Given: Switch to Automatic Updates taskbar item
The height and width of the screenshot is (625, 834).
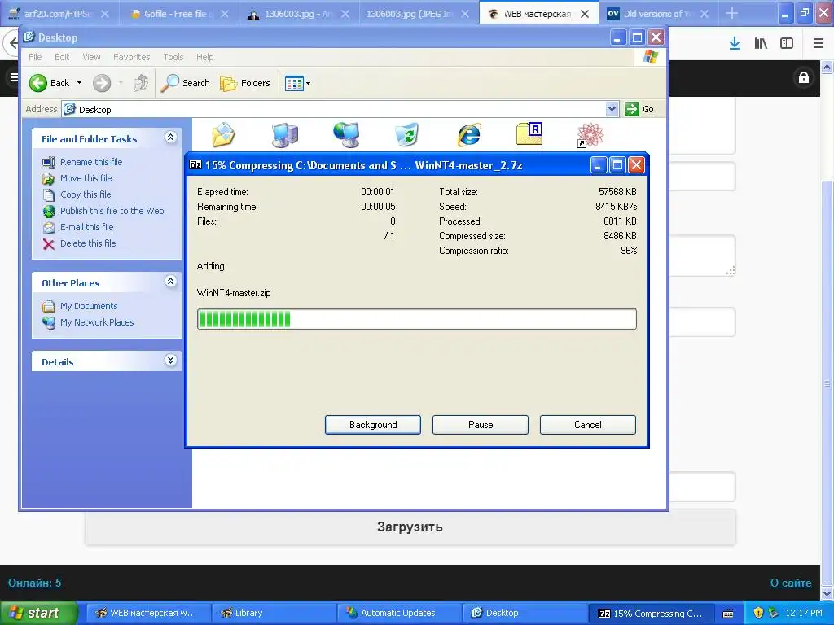Looking at the screenshot, I should click(398, 613).
